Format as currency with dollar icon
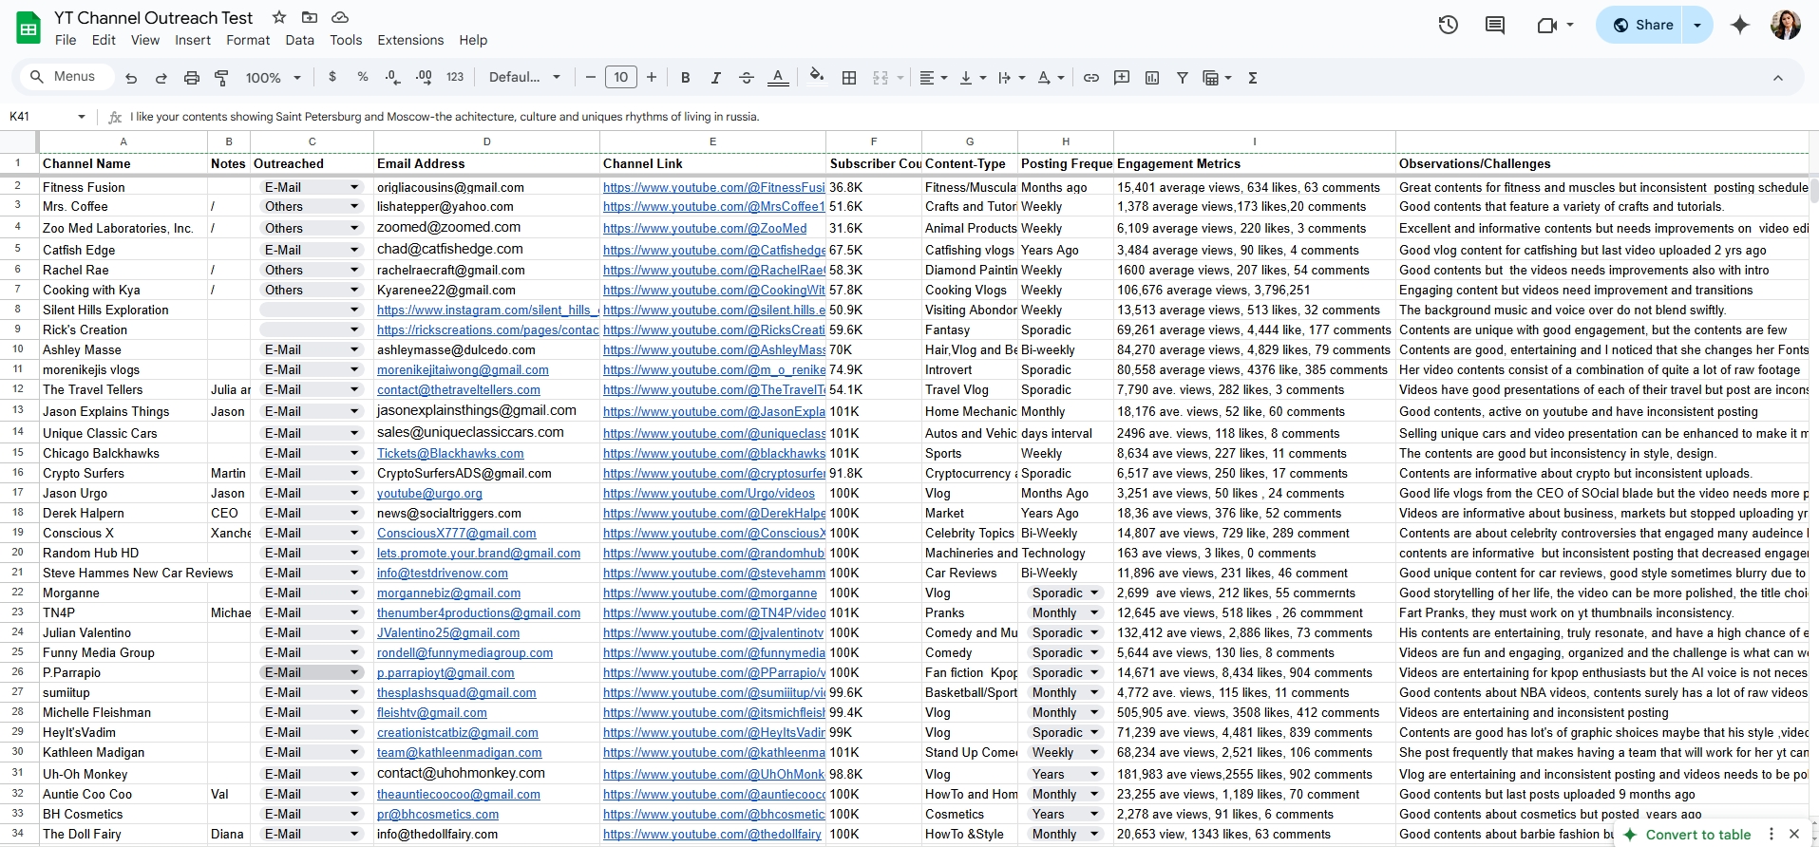Screen dimensions: 1819x847 tap(332, 77)
